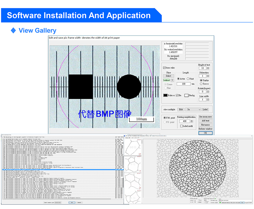
Task: Click the Add text button
Action: (x=205, y=121)
